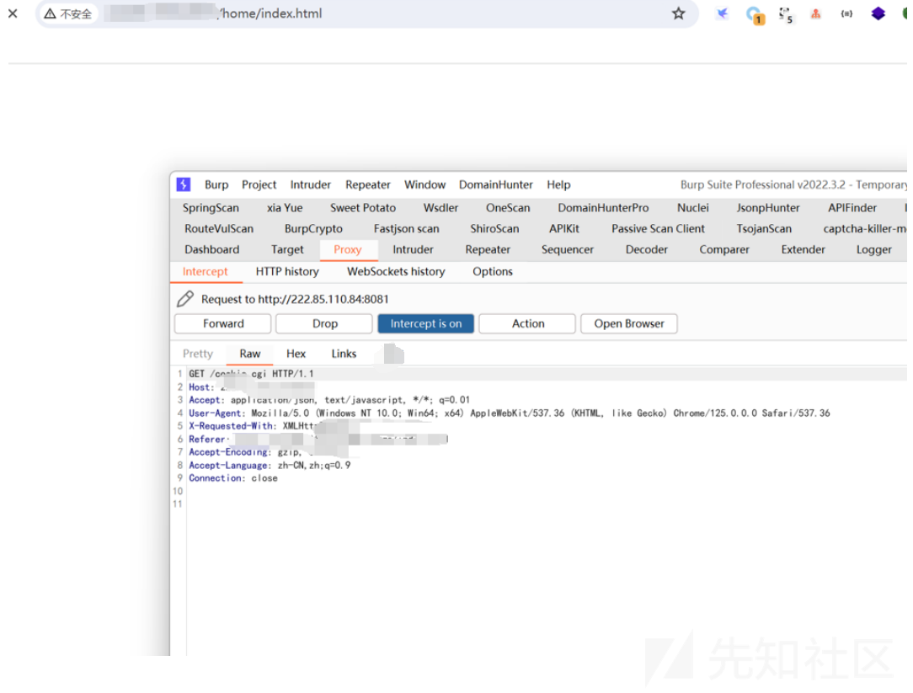Viewport: 913px width, 693px height.
Task: Click the Connection: close header line
Action: (x=233, y=478)
